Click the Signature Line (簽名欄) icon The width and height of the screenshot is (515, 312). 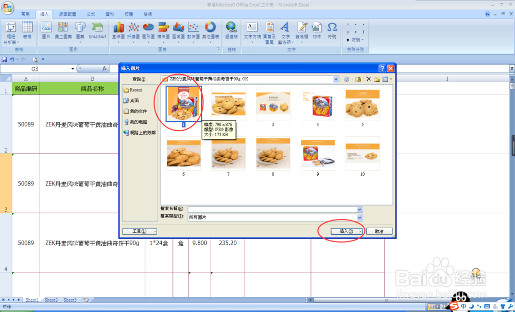pyautogui.click(x=301, y=28)
